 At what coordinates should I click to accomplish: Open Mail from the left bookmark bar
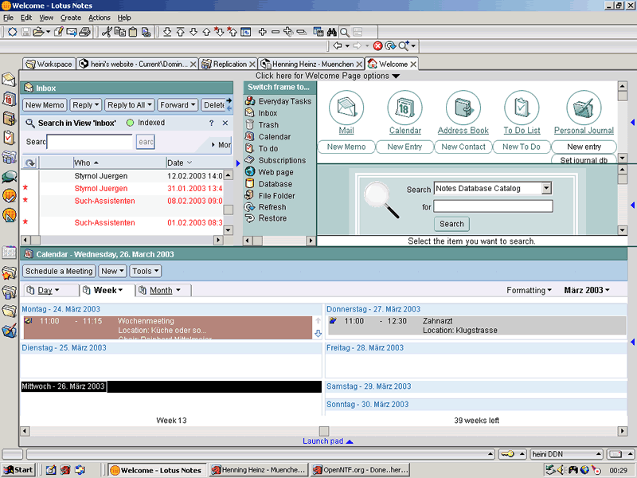(x=9, y=80)
